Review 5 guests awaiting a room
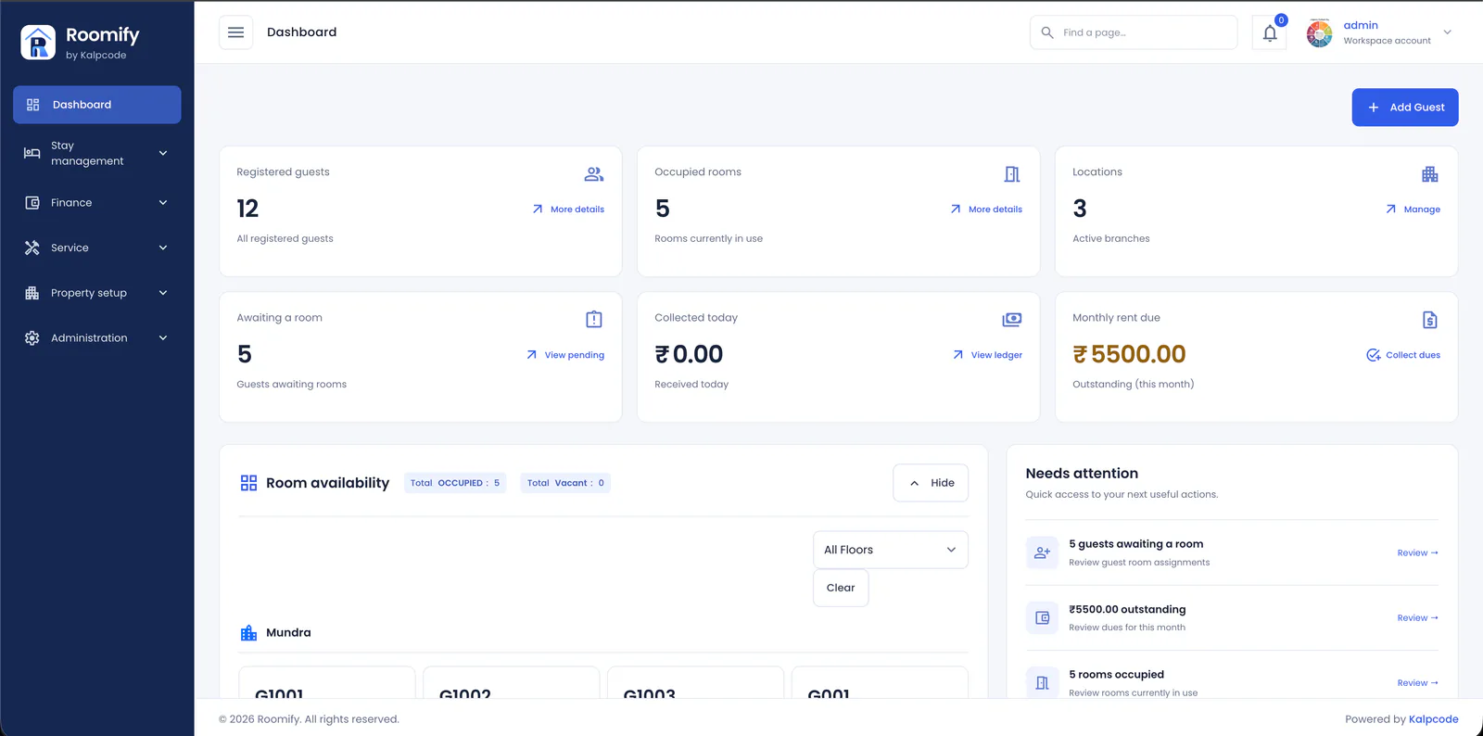This screenshot has height=736, width=1483. click(1418, 553)
